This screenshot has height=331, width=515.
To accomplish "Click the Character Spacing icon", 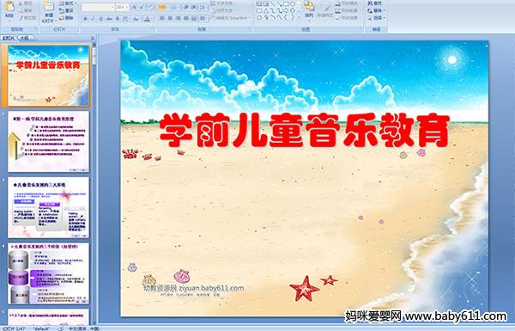I will 125,19.
